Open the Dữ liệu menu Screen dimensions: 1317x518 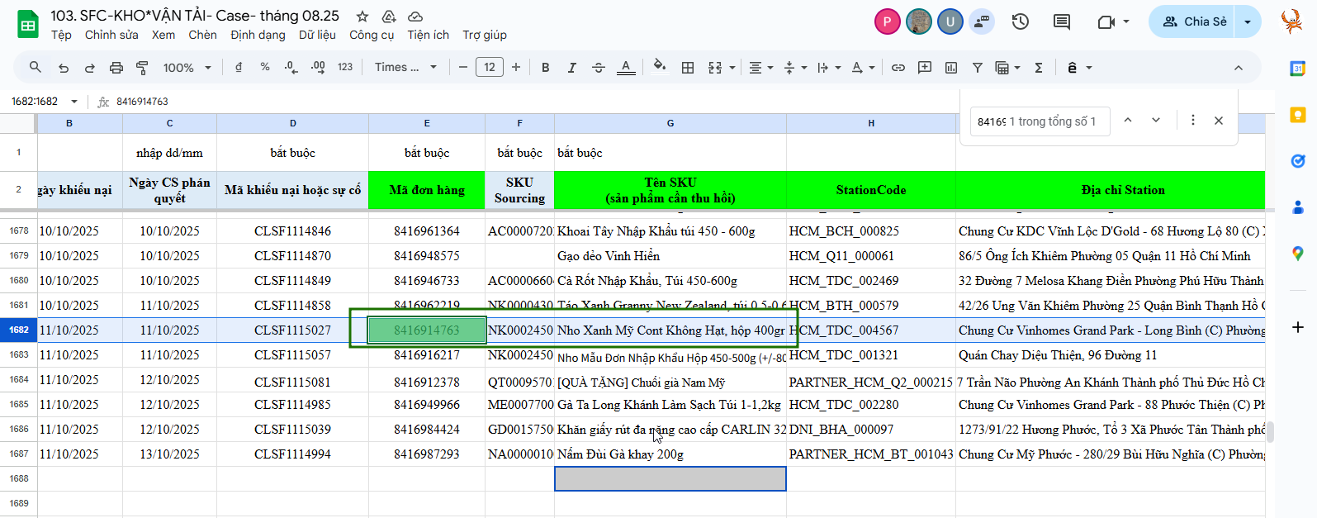point(317,35)
